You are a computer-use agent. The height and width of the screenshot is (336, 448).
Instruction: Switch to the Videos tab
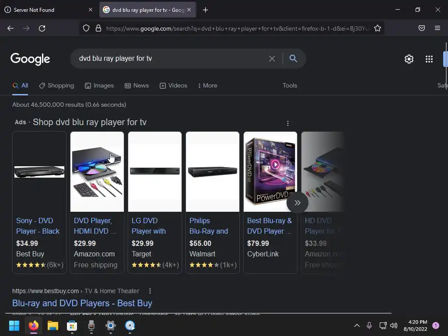click(173, 85)
